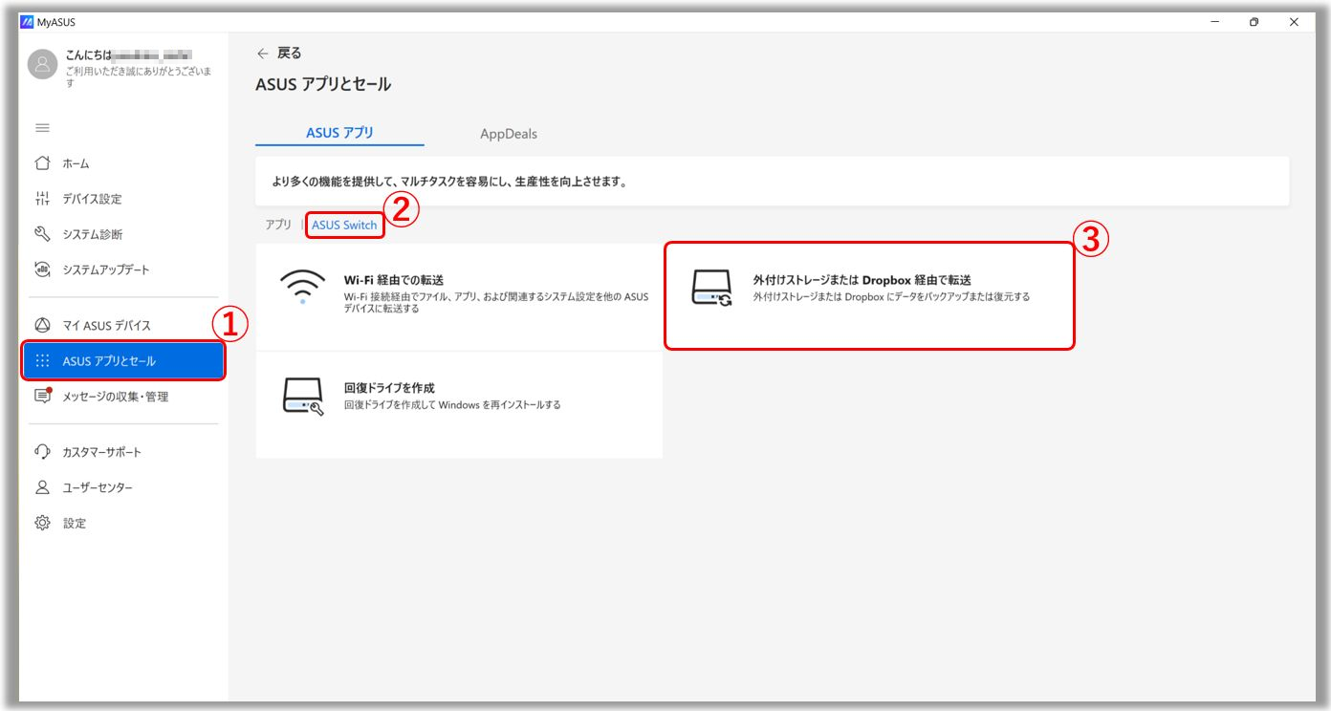Click the back arrow icon beside 戻る
Image resolution: width=1331 pixels, height=711 pixels.
[x=263, y=54]
